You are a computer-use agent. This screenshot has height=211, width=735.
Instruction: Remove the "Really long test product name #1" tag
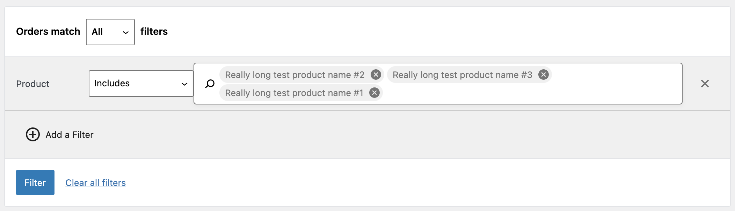[374, 92]
